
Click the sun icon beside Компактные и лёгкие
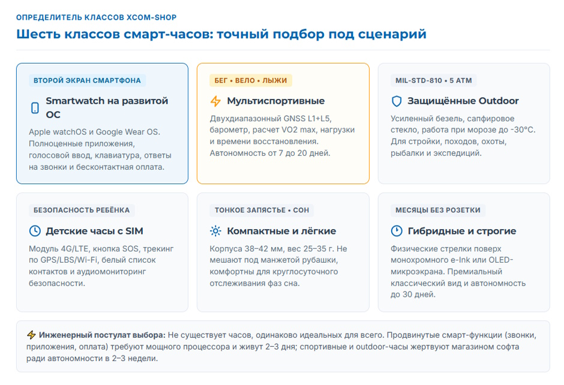pos(215,231)
